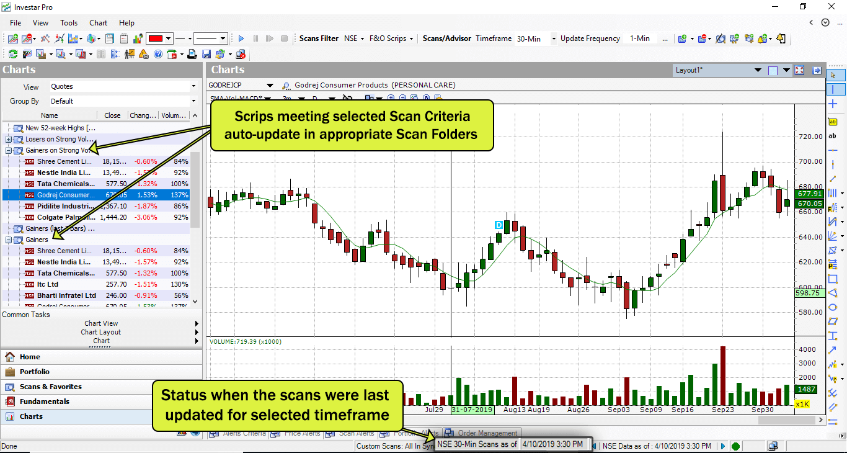Open the Fundamentals navigation section

(45, 401)
